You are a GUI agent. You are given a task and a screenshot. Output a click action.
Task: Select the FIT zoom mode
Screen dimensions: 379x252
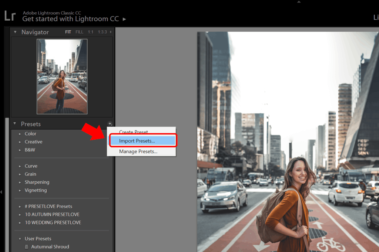tap(68, 32)
